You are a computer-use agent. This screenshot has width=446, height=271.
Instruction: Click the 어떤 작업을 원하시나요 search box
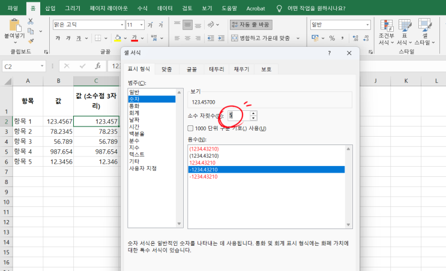(316, 8)
